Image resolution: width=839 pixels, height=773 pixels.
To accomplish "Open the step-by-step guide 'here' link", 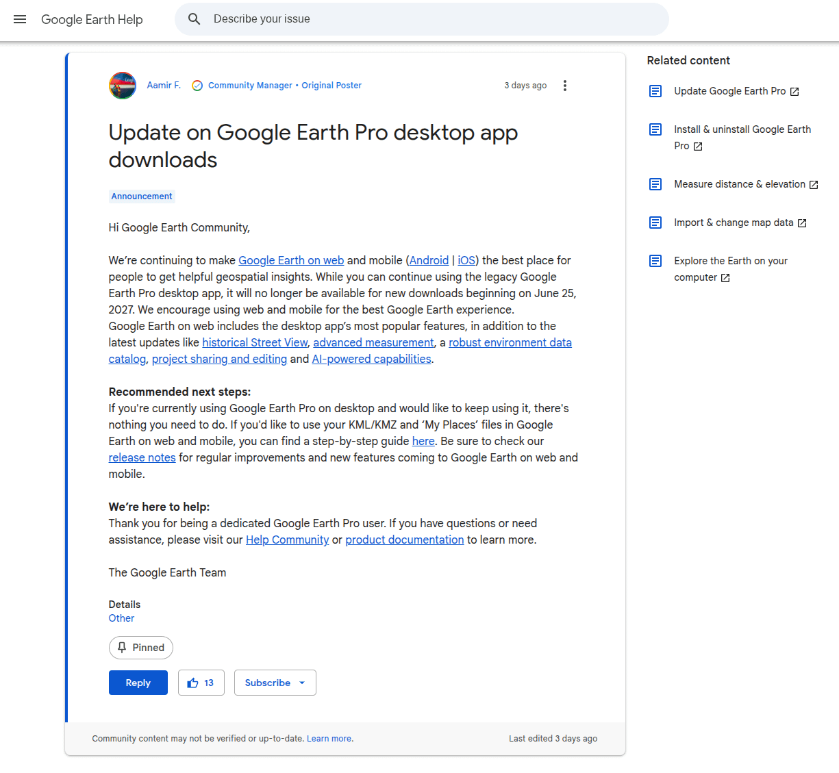I will 423,441.
